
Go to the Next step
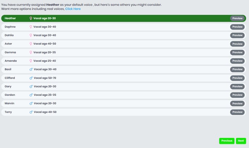click(241, 141)
